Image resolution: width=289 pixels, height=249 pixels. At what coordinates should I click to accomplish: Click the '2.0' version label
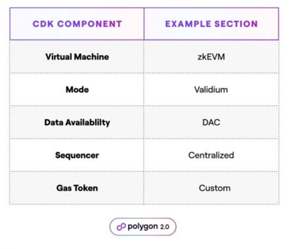[164, 227]
